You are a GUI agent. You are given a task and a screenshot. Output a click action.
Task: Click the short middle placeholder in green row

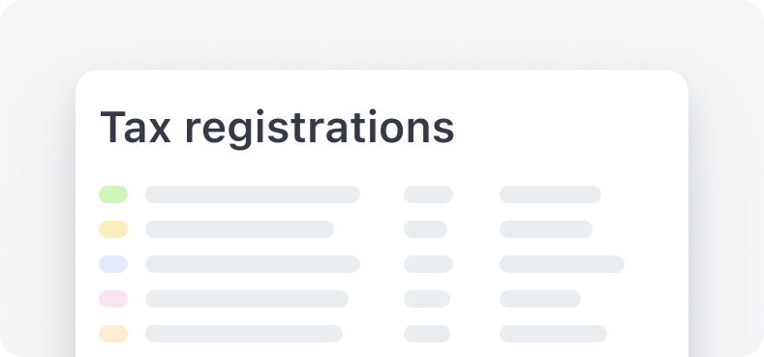(x=428, y=194)
